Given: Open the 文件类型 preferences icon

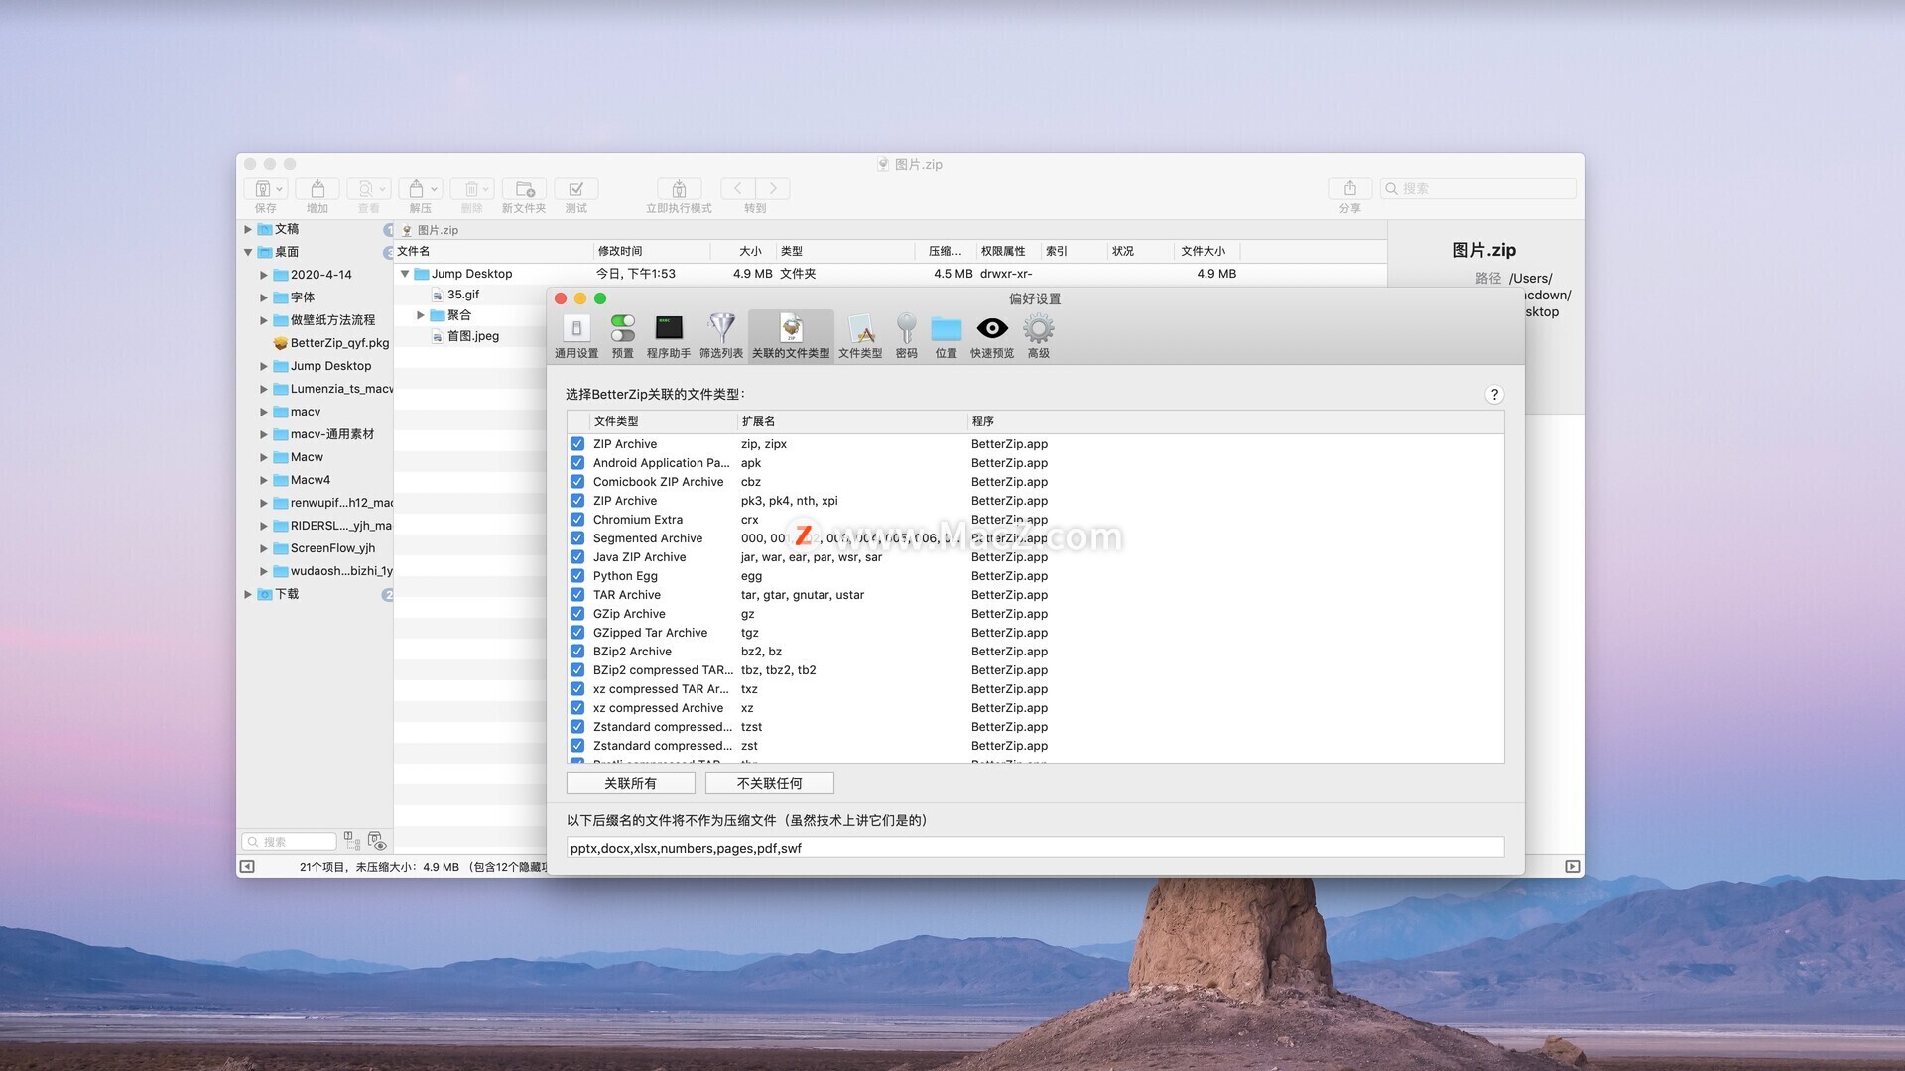Looking at the screenshot, I should [x=860, y=336].
